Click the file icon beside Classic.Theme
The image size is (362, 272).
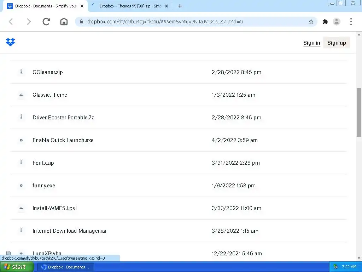[21, 95]
